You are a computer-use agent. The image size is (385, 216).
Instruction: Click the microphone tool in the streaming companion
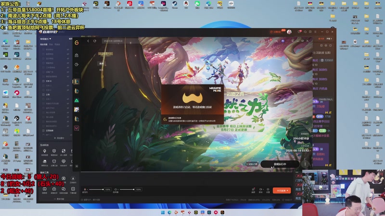click(44, 151)
